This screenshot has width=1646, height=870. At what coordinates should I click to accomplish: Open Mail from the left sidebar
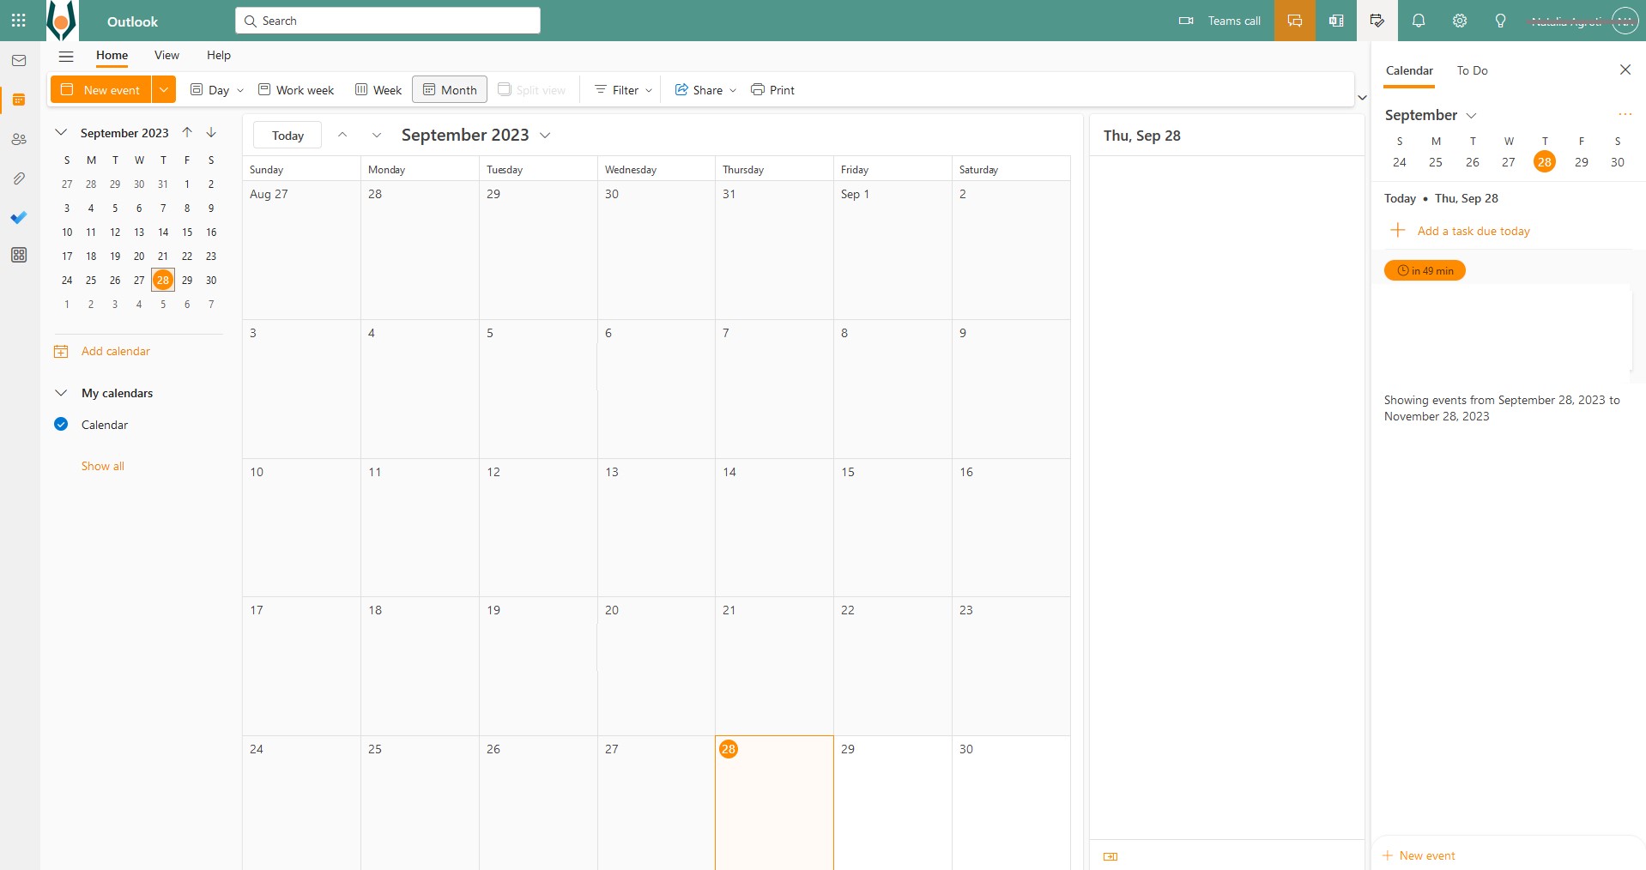[19, 61]
